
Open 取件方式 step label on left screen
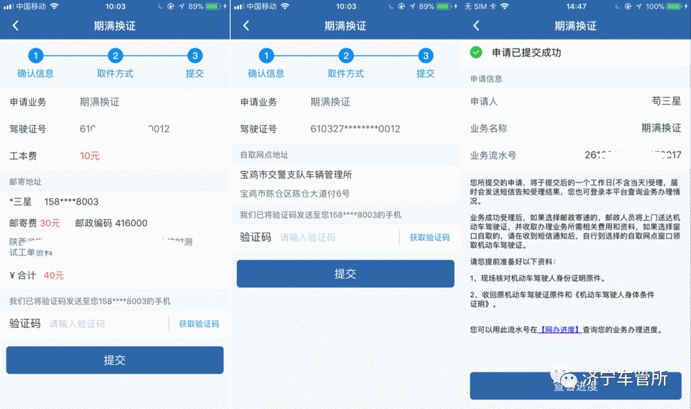[x=115, y=73]
